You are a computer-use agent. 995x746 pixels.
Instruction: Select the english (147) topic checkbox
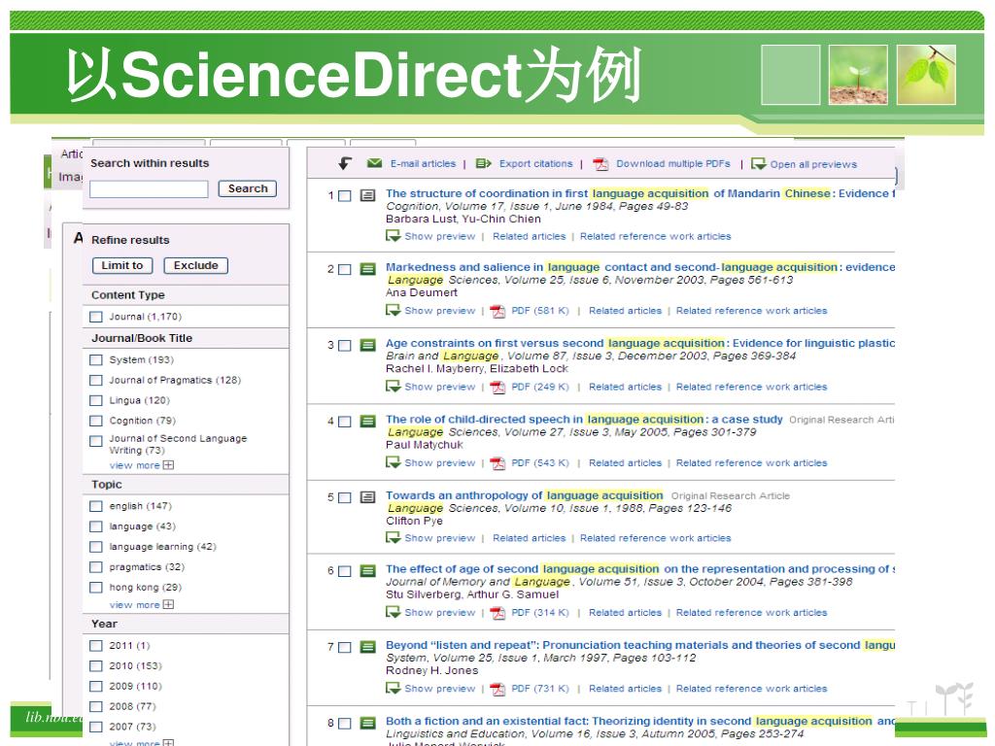[x=96, y=506]
